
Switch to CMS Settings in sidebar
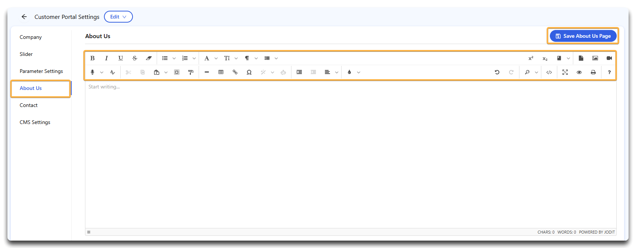35,122
